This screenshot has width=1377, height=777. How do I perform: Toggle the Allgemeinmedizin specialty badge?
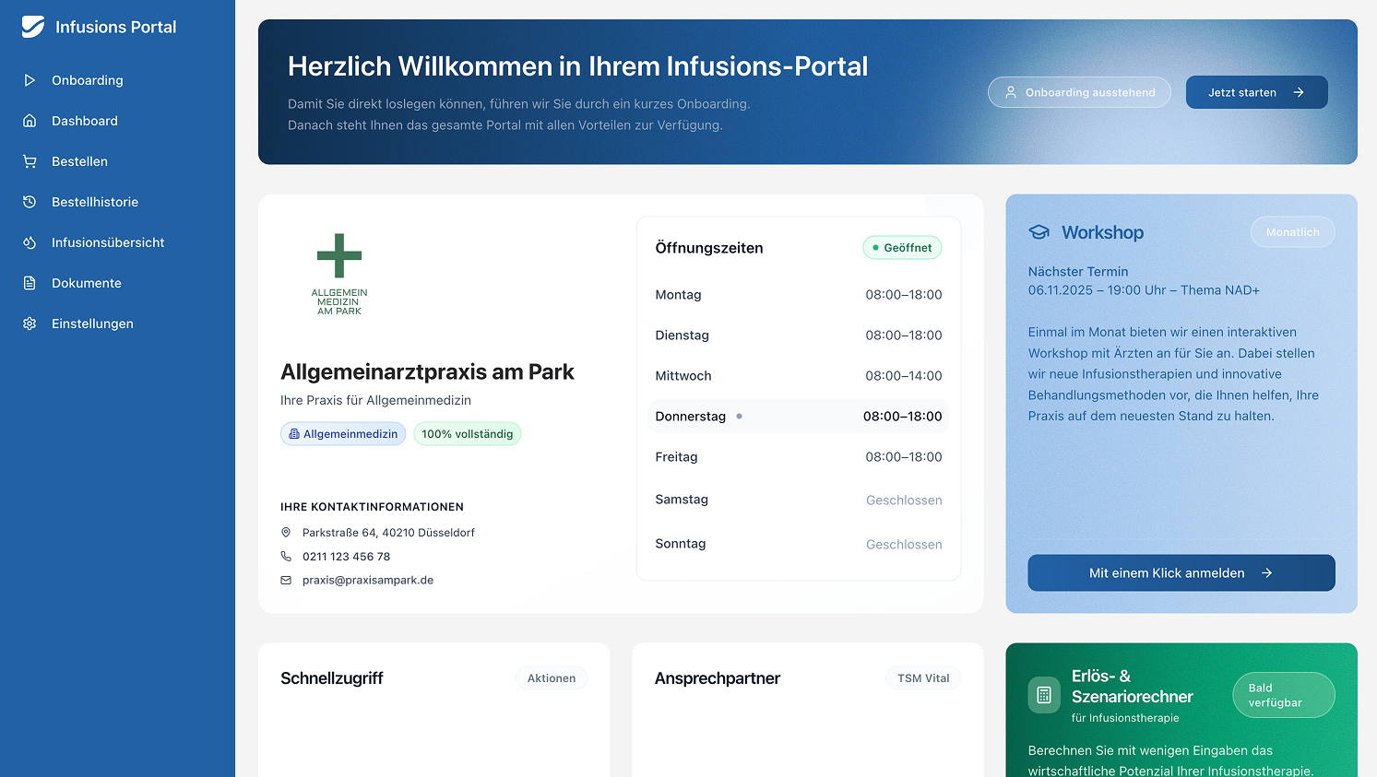(x=343, y=433)
